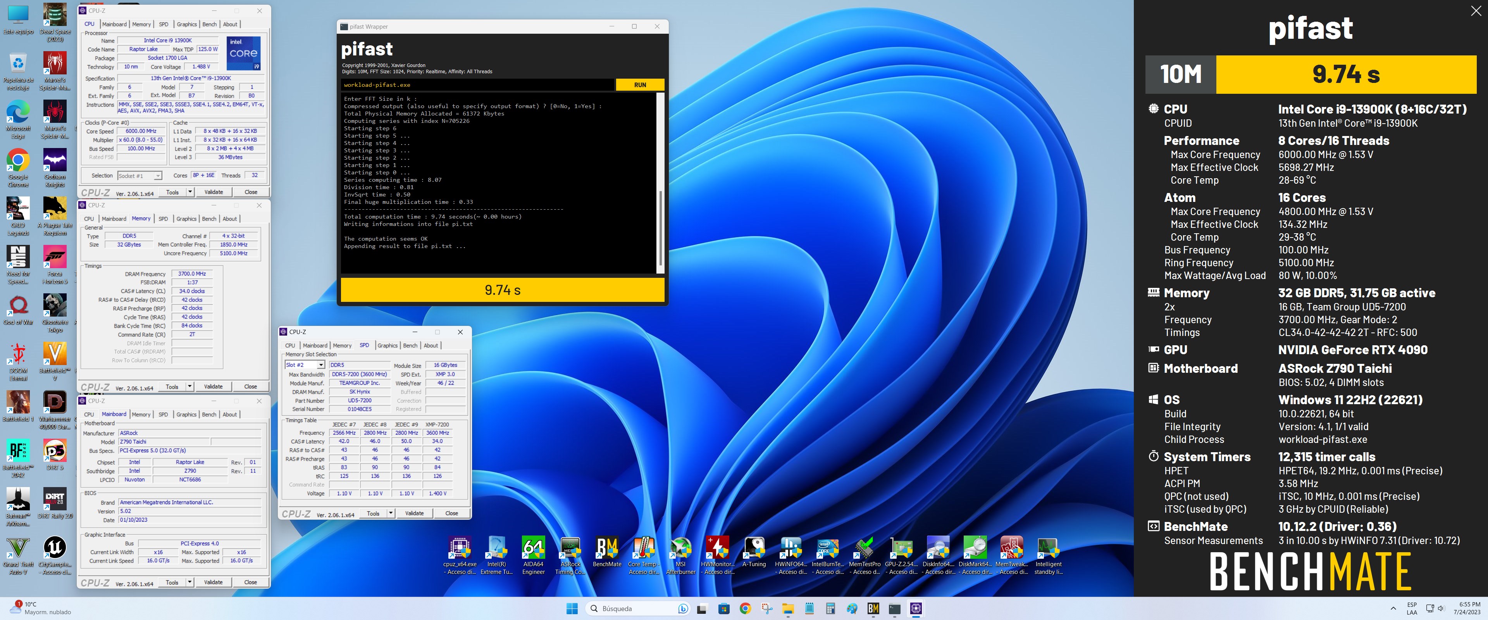
Task: Open AIDA64 Engineer desktop icon
Action: point(533,555)
